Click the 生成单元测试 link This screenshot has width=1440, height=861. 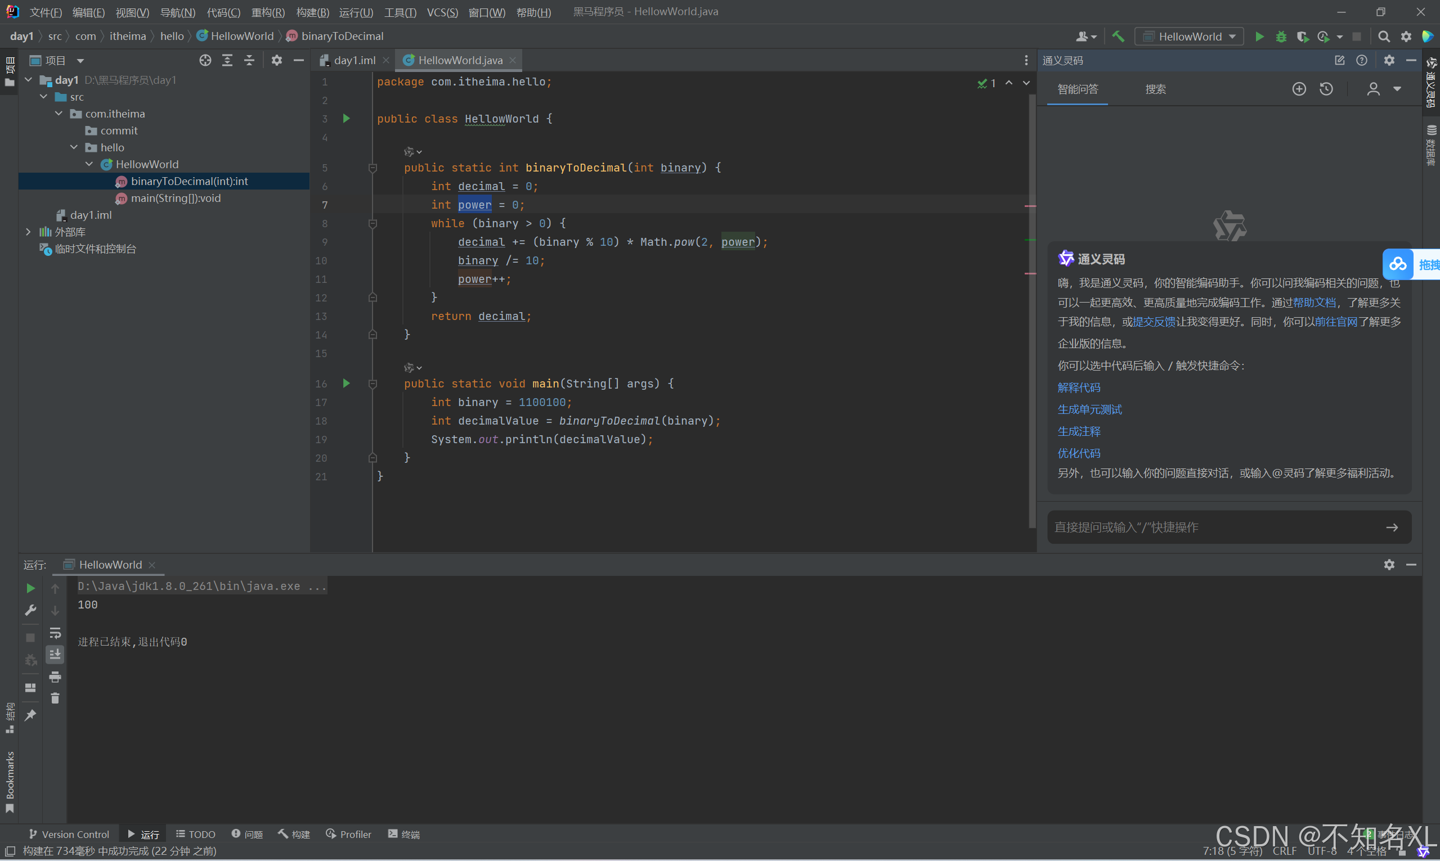click(x=1089, y=409)
